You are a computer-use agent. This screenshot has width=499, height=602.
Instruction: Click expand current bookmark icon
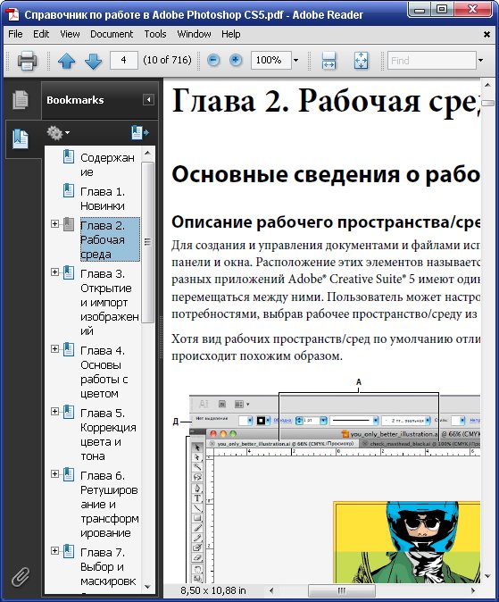140,133
